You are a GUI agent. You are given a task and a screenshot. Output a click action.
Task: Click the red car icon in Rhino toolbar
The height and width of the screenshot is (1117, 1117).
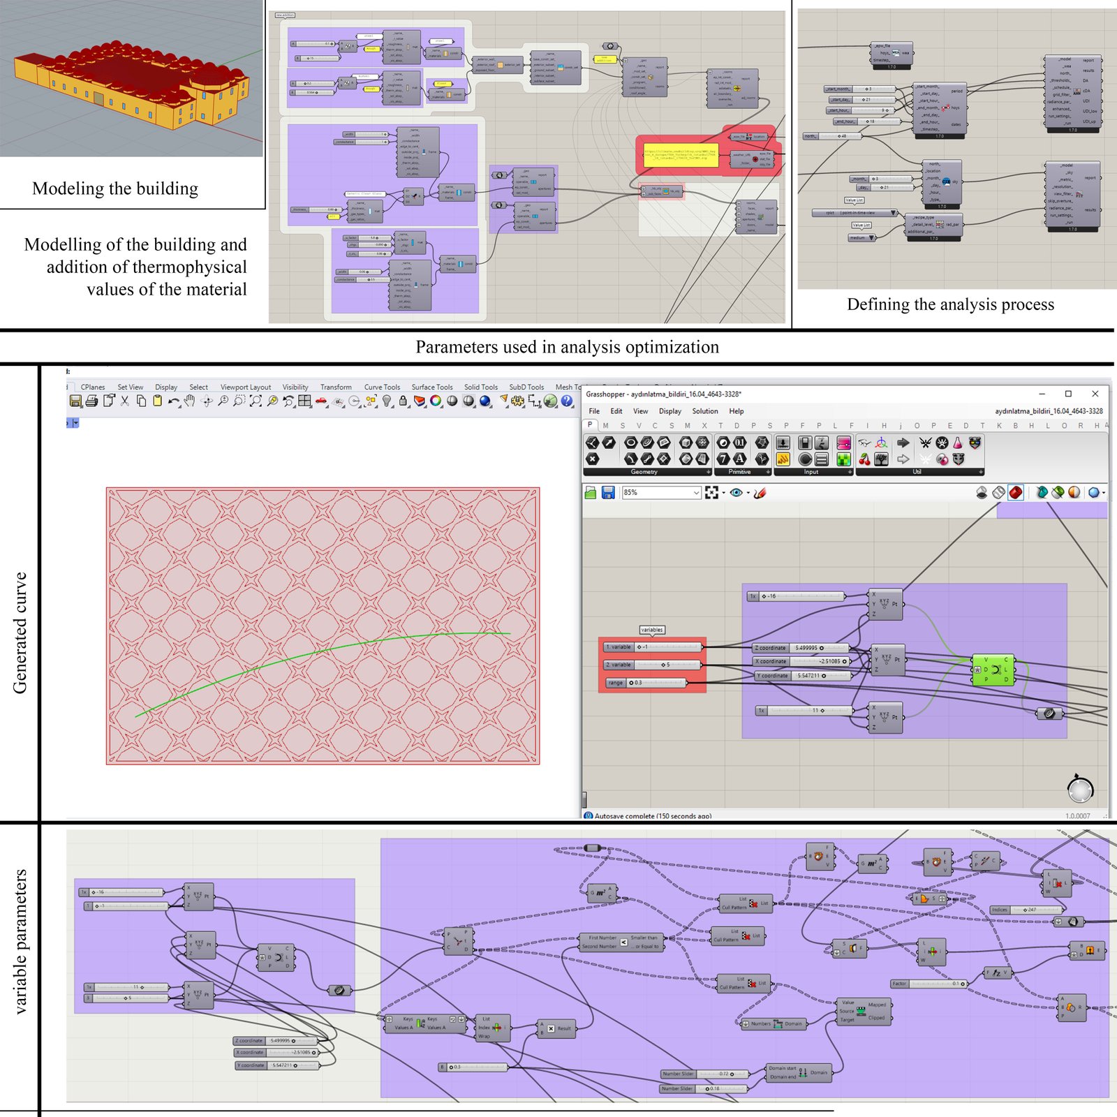click(x=321, y=401)
